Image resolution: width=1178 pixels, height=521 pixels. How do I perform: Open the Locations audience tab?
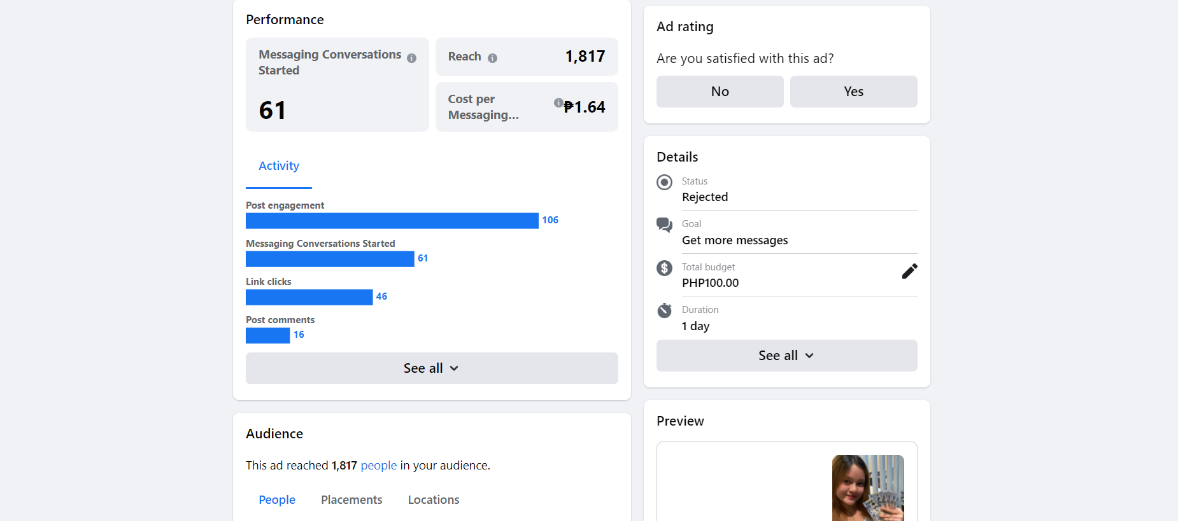click(x=434, y=500)
